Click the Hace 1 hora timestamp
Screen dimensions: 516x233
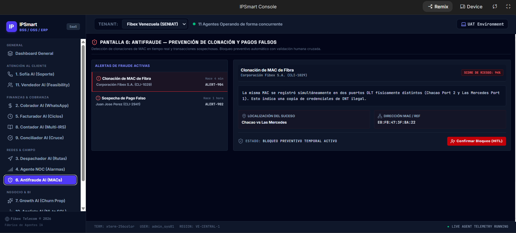(x=213, y=98)
